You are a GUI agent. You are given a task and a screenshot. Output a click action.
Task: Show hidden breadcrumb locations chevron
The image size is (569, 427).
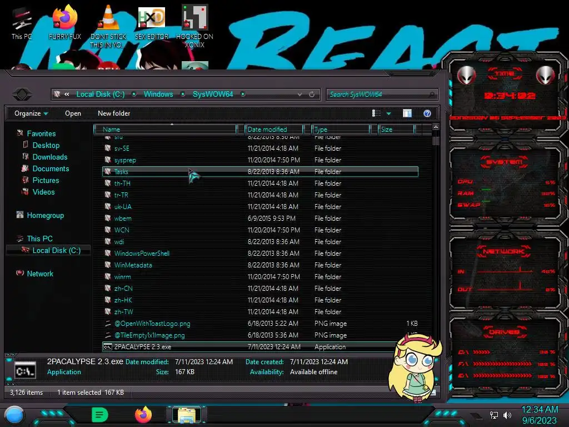tap(67, 94)
